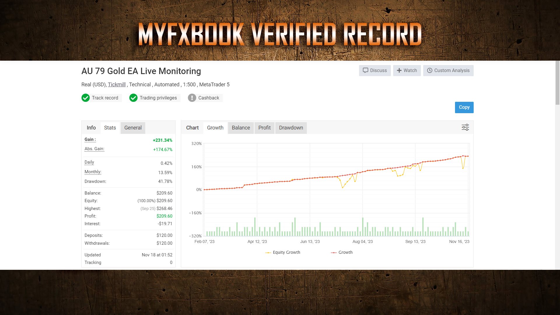This screenshot has height=315, width=560.
Task: Click the +174.67% absolute gain value
Action: click(x=163, y=150)
